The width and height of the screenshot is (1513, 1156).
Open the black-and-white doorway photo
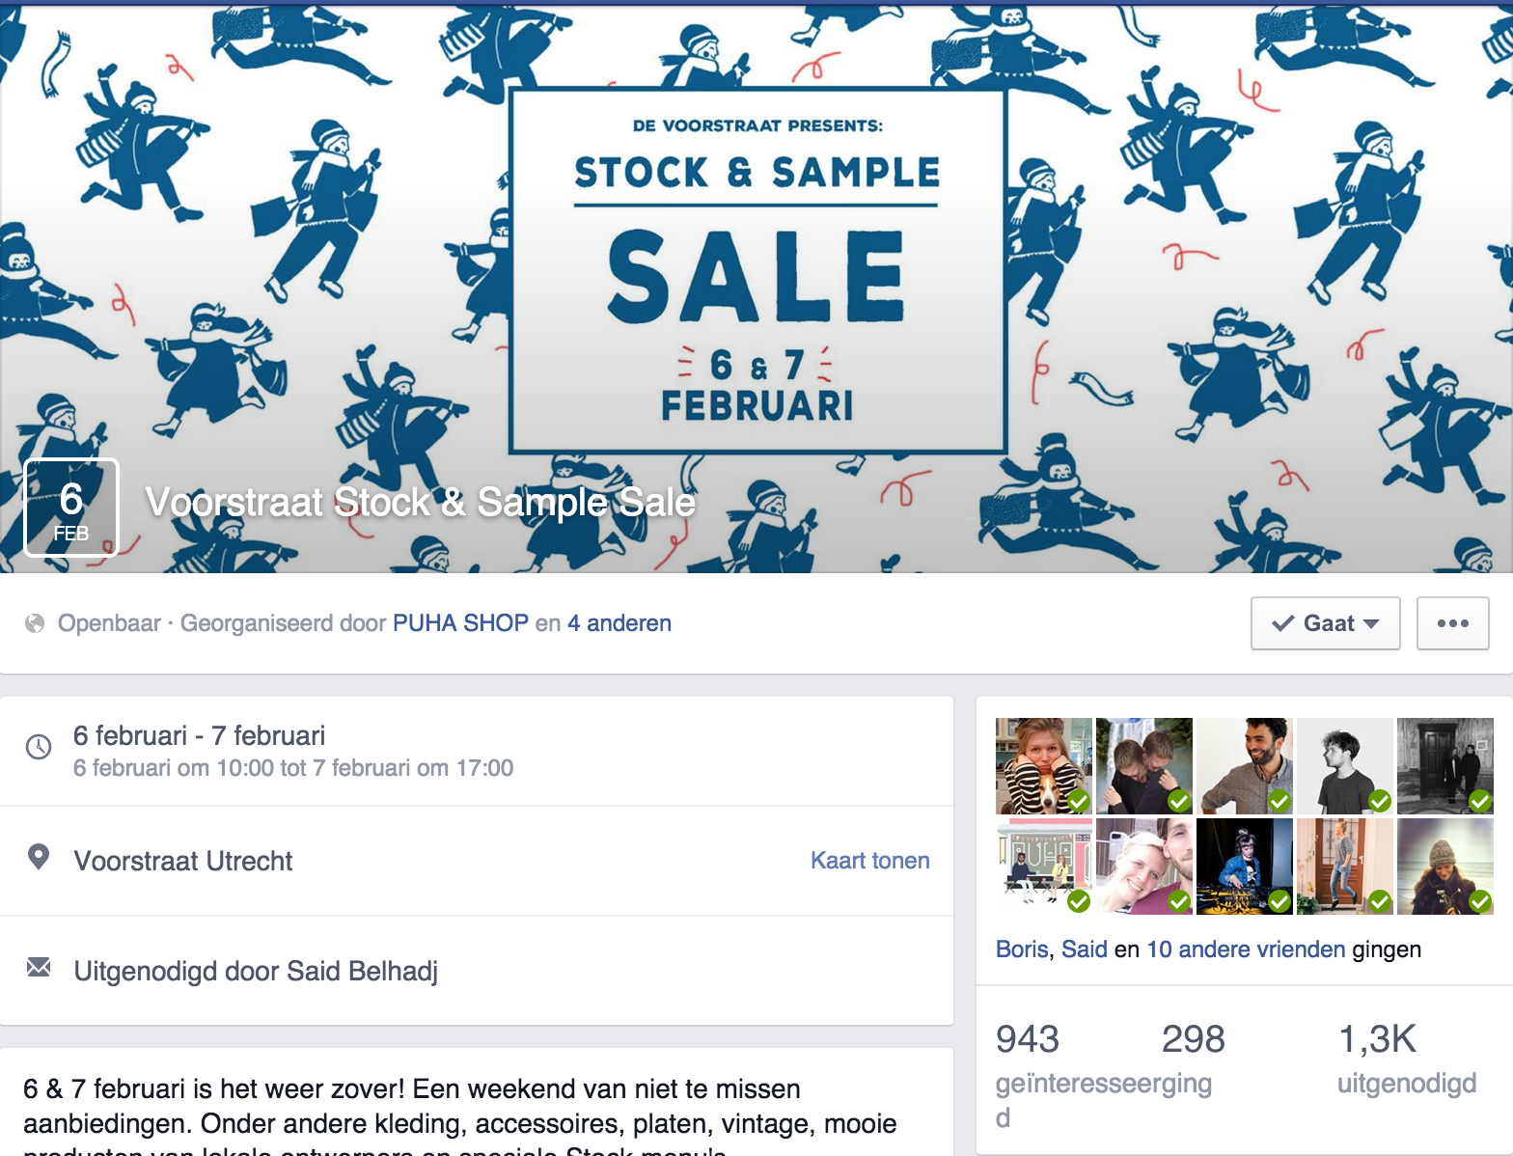click(1445, 766)
